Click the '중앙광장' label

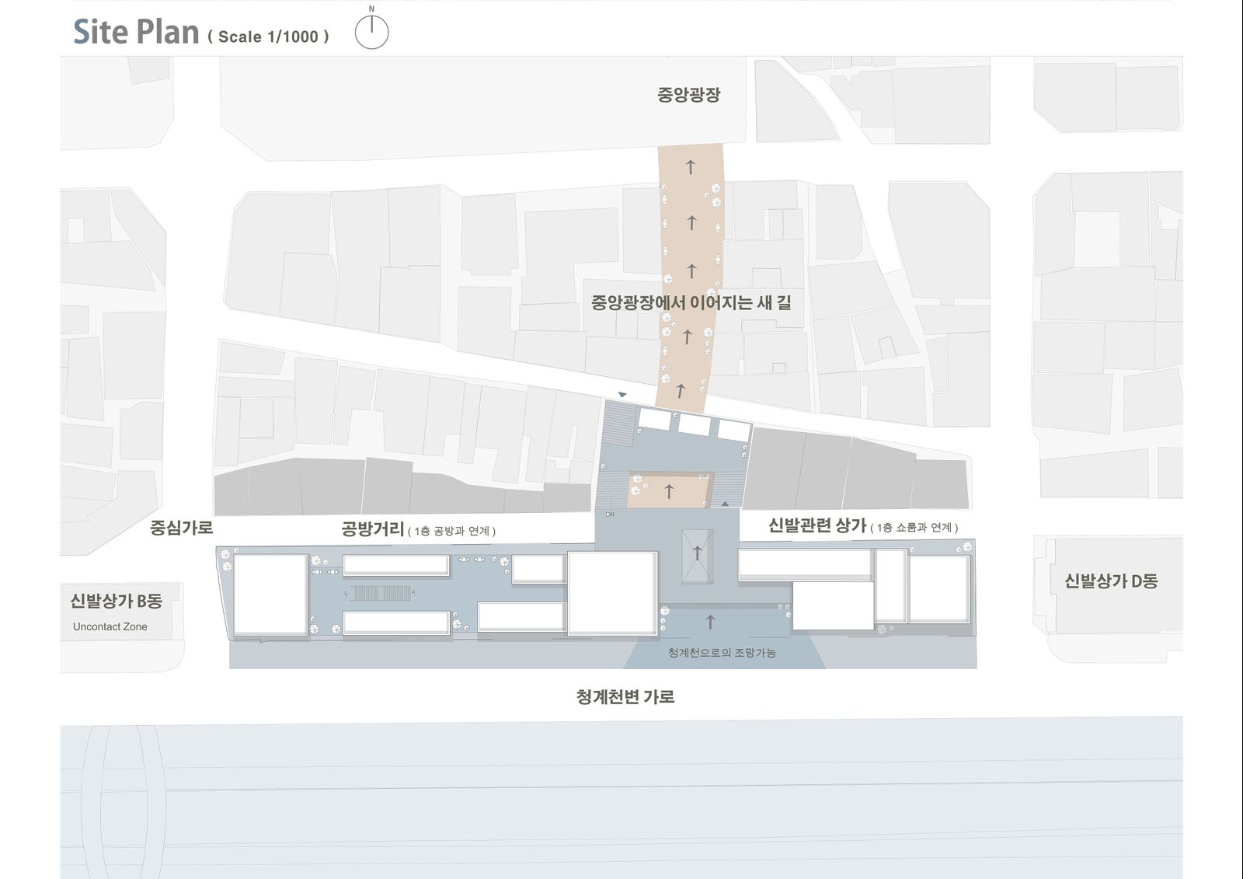click(x=689, y=95)
